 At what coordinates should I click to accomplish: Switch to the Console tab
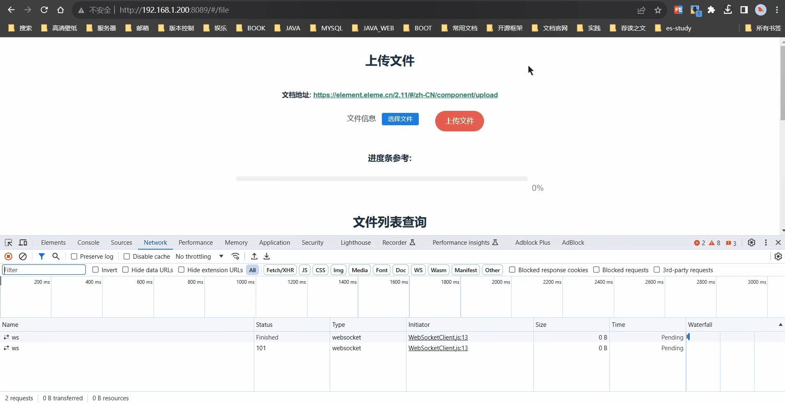(x=88, y=243)
